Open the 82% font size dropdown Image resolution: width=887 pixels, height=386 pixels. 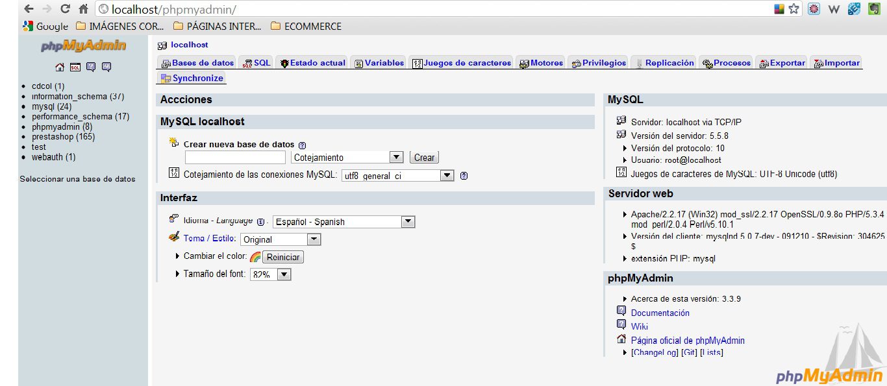click(271, 274)
